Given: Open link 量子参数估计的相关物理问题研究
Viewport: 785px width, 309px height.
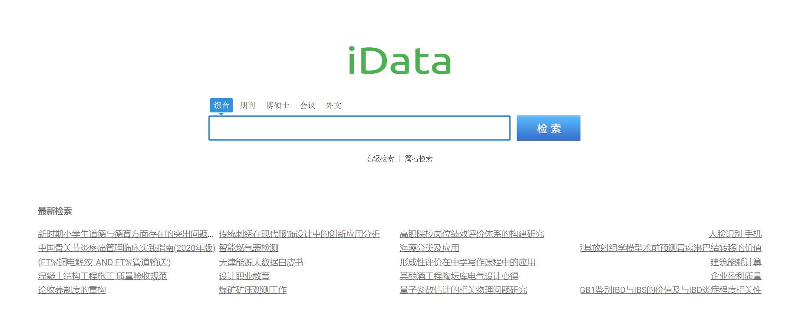Looking at the screenshot, I should click(x=463, y=290).
